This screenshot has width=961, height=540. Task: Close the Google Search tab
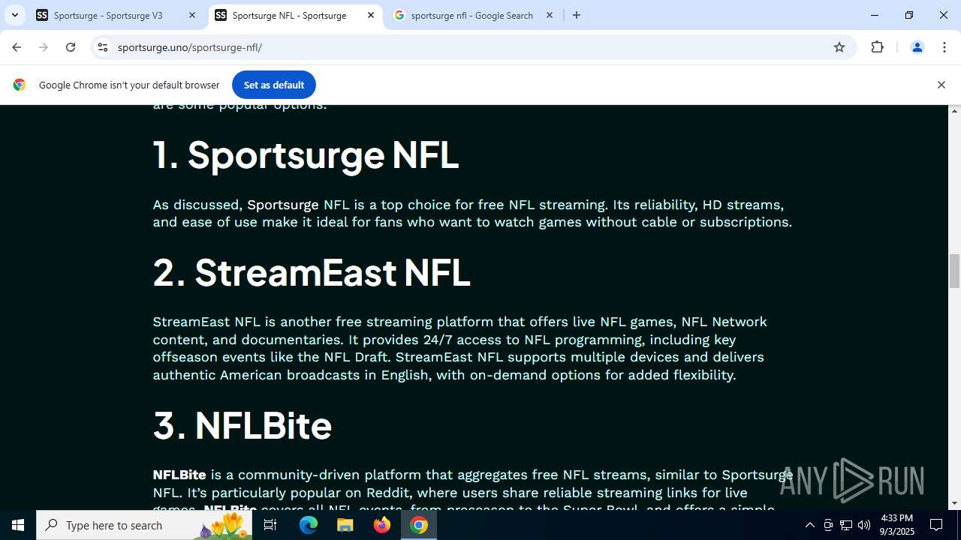[550, 15]
